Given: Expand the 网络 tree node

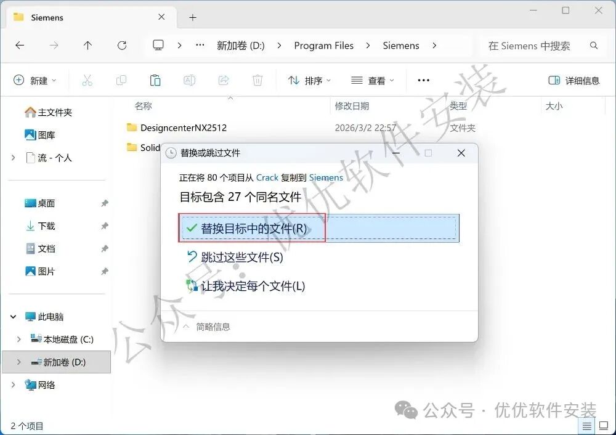Looking at the screenshot, I should click(x=14, y=384).
